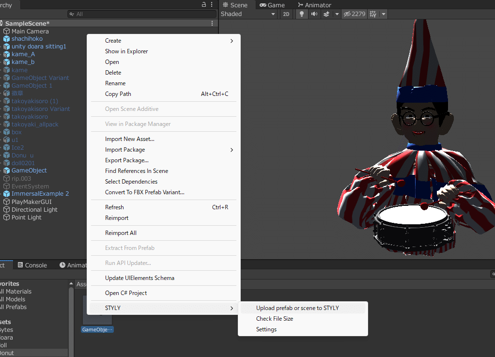Open the Shaded draw mode dropdown
The height and width of the screenshot is (357, 495).
(x=248, y=14)
